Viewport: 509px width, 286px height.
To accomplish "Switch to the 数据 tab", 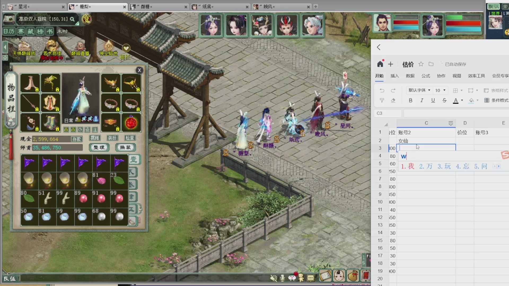I will [x=410, y=76].
